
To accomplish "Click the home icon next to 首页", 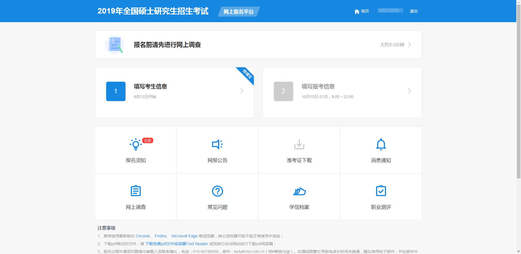I will 357,11.
